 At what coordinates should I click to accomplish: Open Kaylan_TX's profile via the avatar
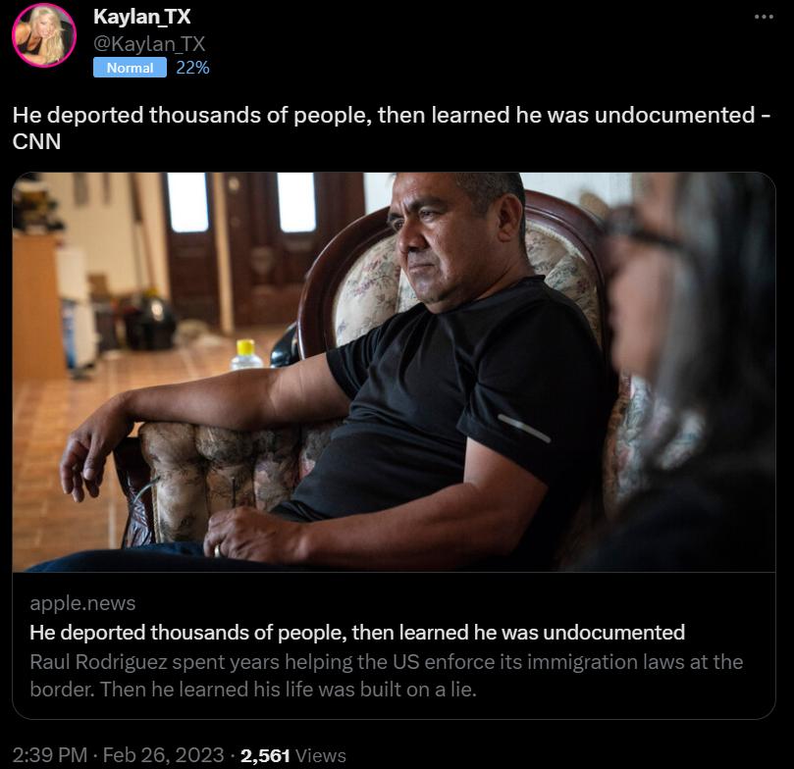(x=43, y=32)
